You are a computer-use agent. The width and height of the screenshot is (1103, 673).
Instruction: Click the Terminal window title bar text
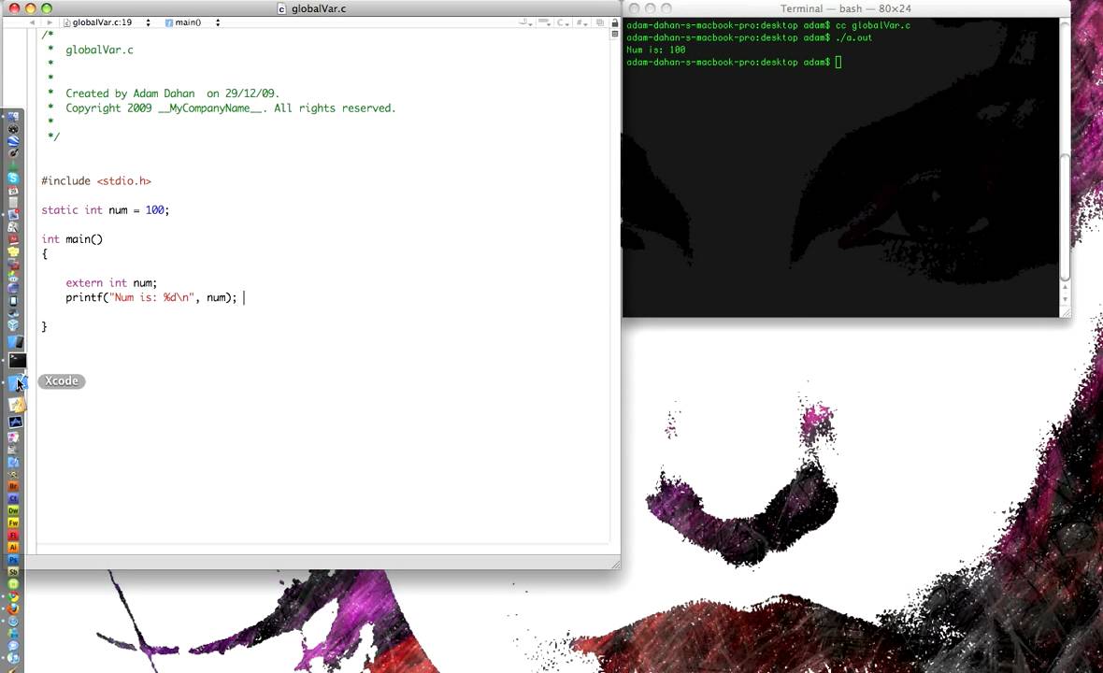pos(846,8)
